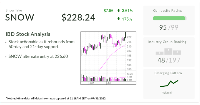
Task: Click the volume bars under the chart
Action: 104,78
